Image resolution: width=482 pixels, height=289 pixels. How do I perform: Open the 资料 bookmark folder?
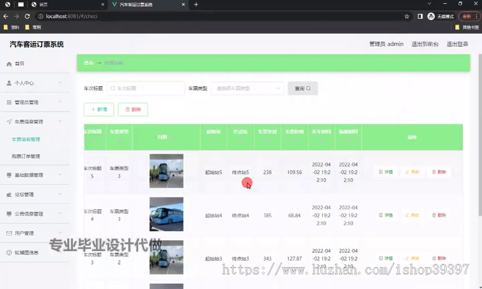point(11,27)
